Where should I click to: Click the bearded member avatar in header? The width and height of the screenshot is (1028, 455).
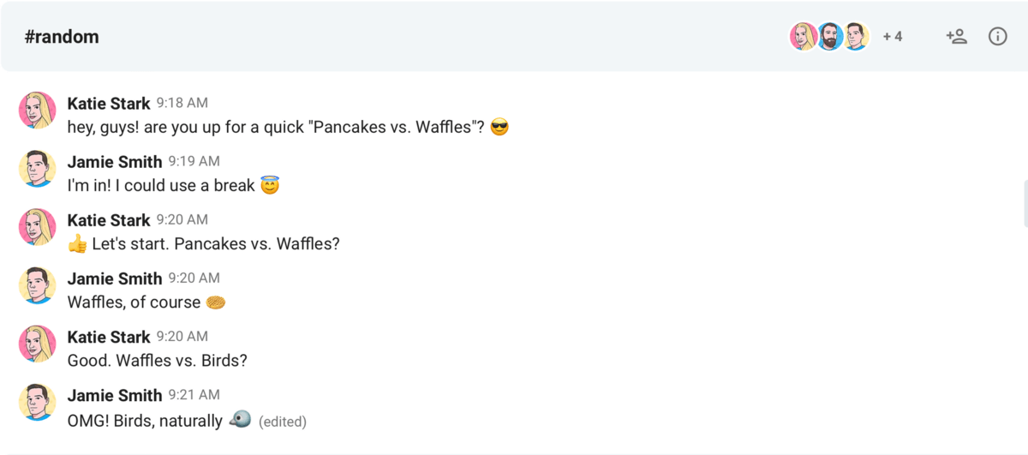point(829,37)
